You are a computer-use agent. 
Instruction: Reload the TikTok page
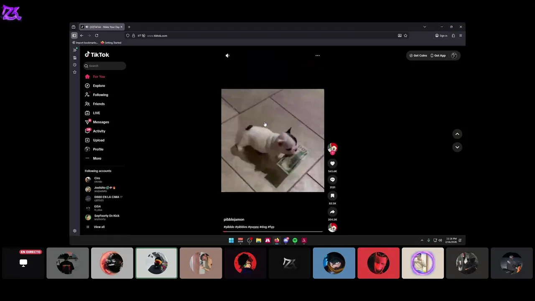pos(97,36)
